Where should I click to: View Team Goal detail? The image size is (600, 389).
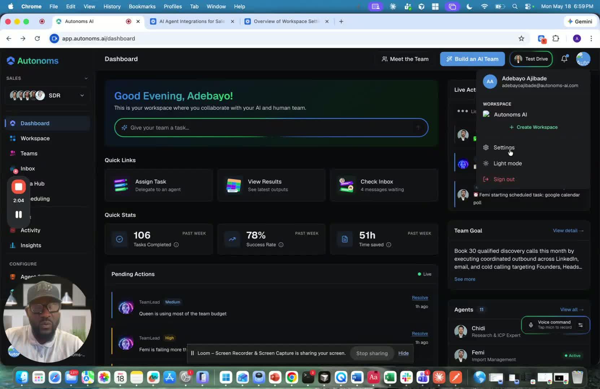click(568, 231)
